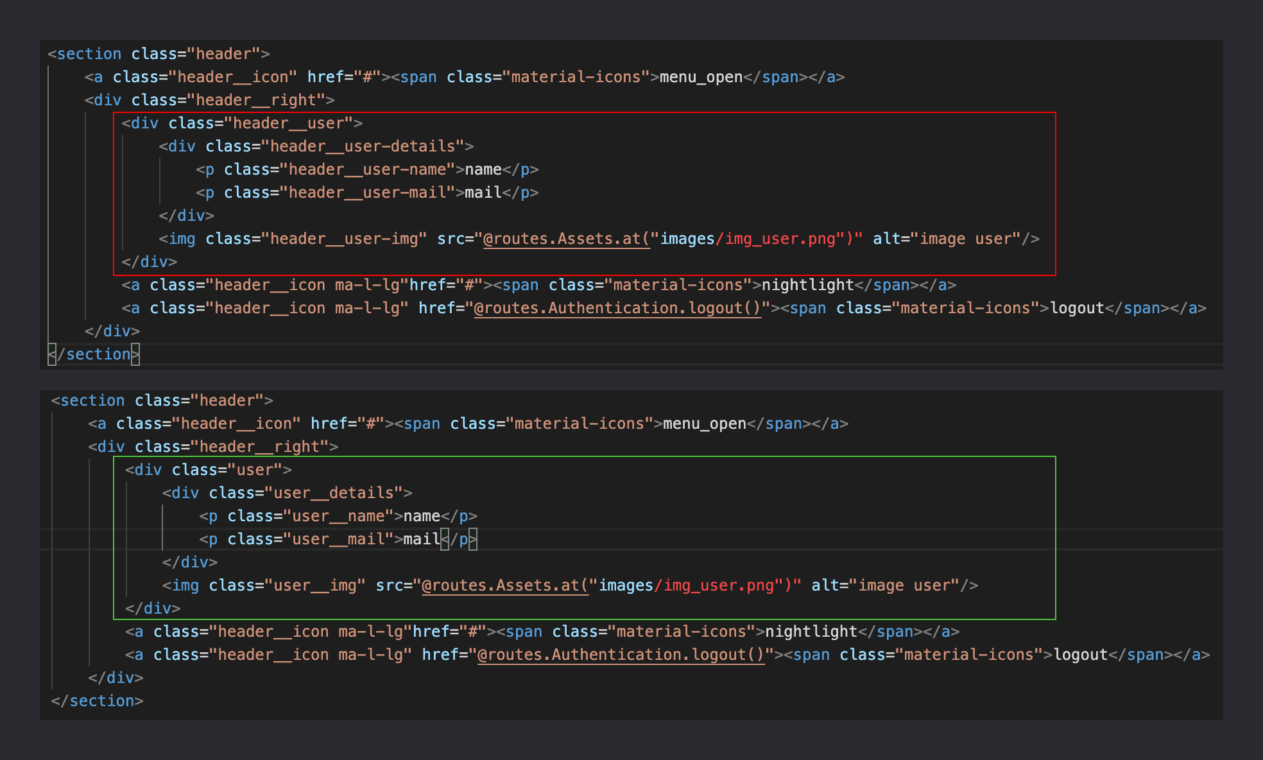Click menu_open text in the second snippet
Image resolution: width=1263 pixels, height=760 pixels.
click(x=705, y=424)
